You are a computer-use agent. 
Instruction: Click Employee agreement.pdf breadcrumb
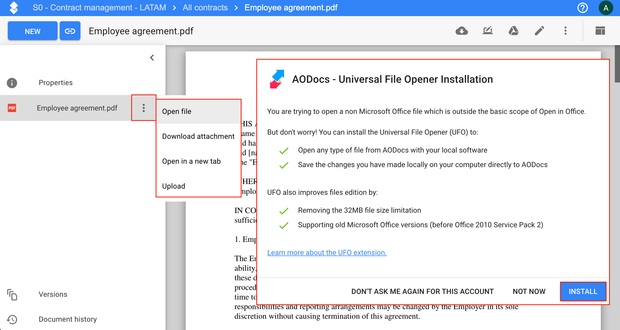291,8
